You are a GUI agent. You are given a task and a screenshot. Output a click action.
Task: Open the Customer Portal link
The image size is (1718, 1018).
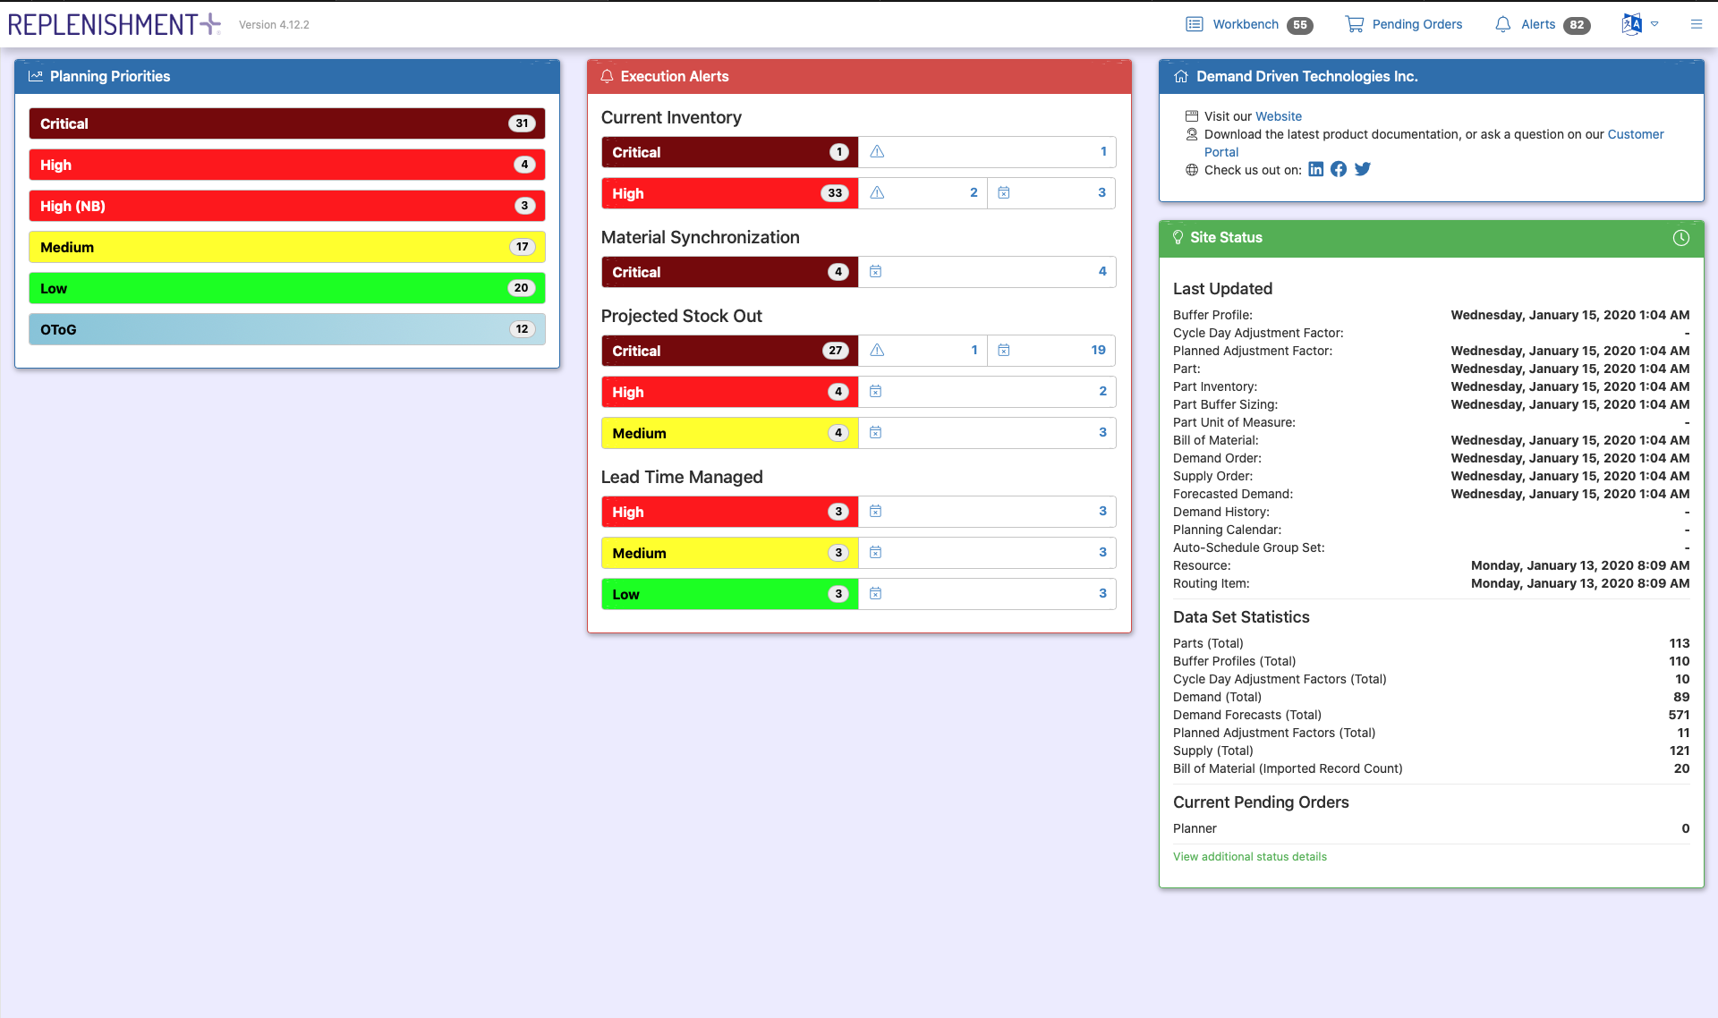pos(1635,134)
